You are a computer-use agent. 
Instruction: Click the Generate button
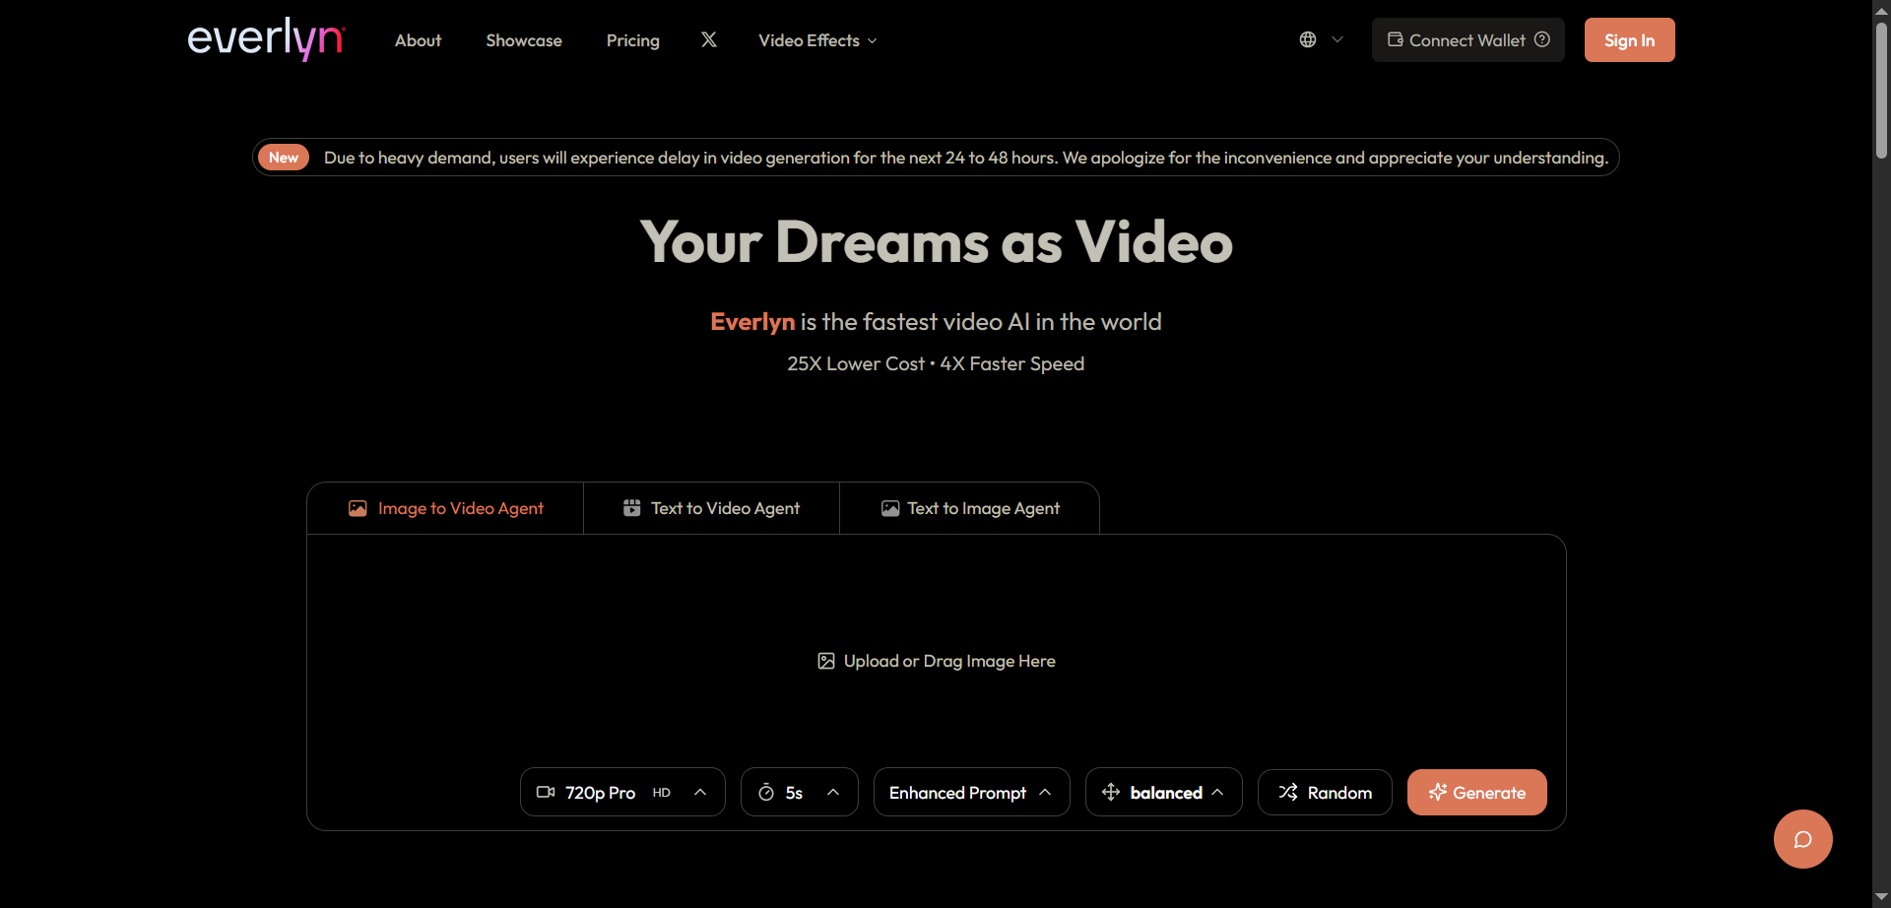1476,792
